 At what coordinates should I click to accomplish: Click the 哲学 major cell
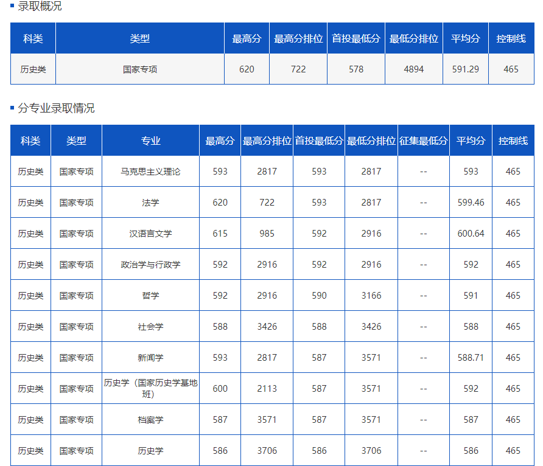click(150, 296)
